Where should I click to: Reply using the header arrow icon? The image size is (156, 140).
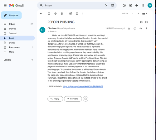point(141,28)
